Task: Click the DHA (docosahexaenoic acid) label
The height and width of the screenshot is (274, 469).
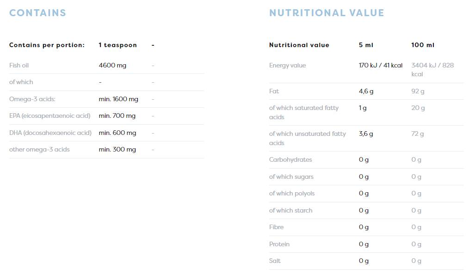Action: tap(50, 133)
